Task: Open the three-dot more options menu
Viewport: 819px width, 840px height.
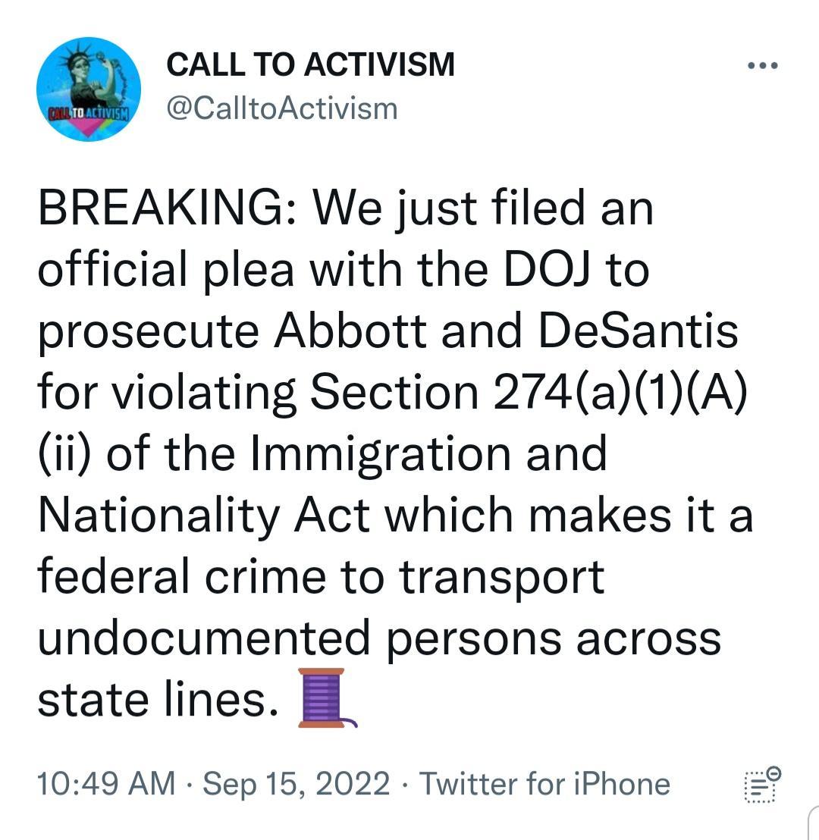Action: (762, 64)
